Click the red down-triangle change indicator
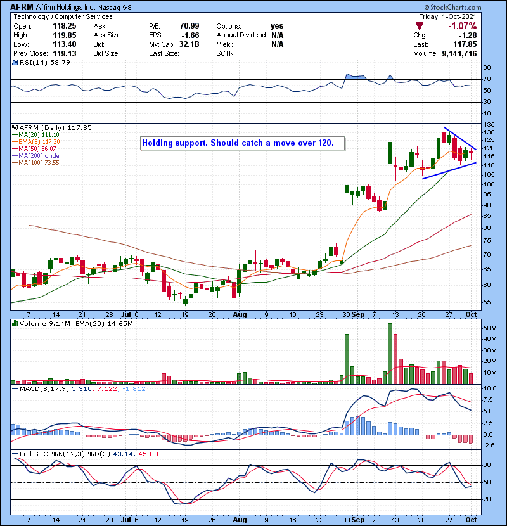This screenshot has height=526, width=507. coord(419,26)
